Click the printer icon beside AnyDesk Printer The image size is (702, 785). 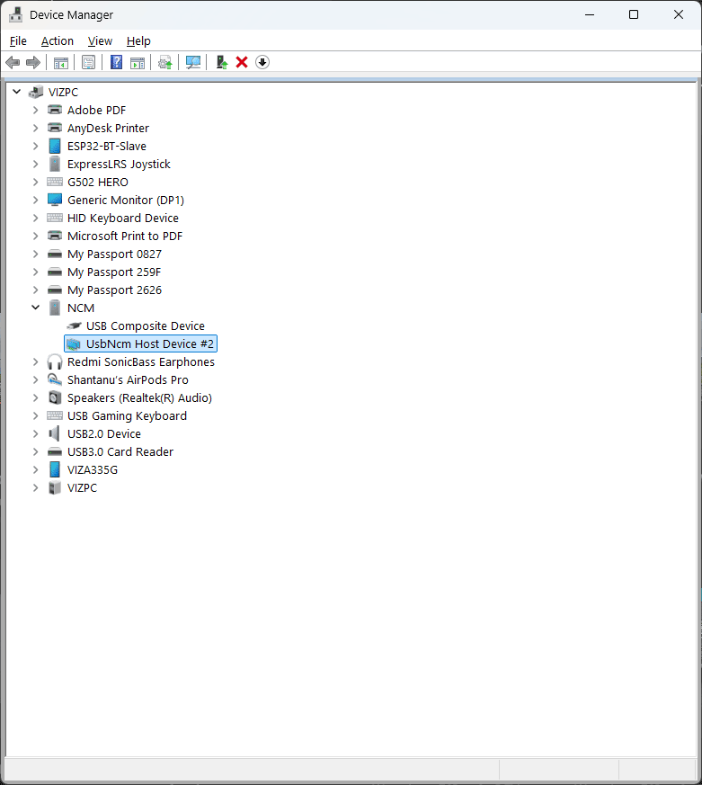tap(55, 129)
